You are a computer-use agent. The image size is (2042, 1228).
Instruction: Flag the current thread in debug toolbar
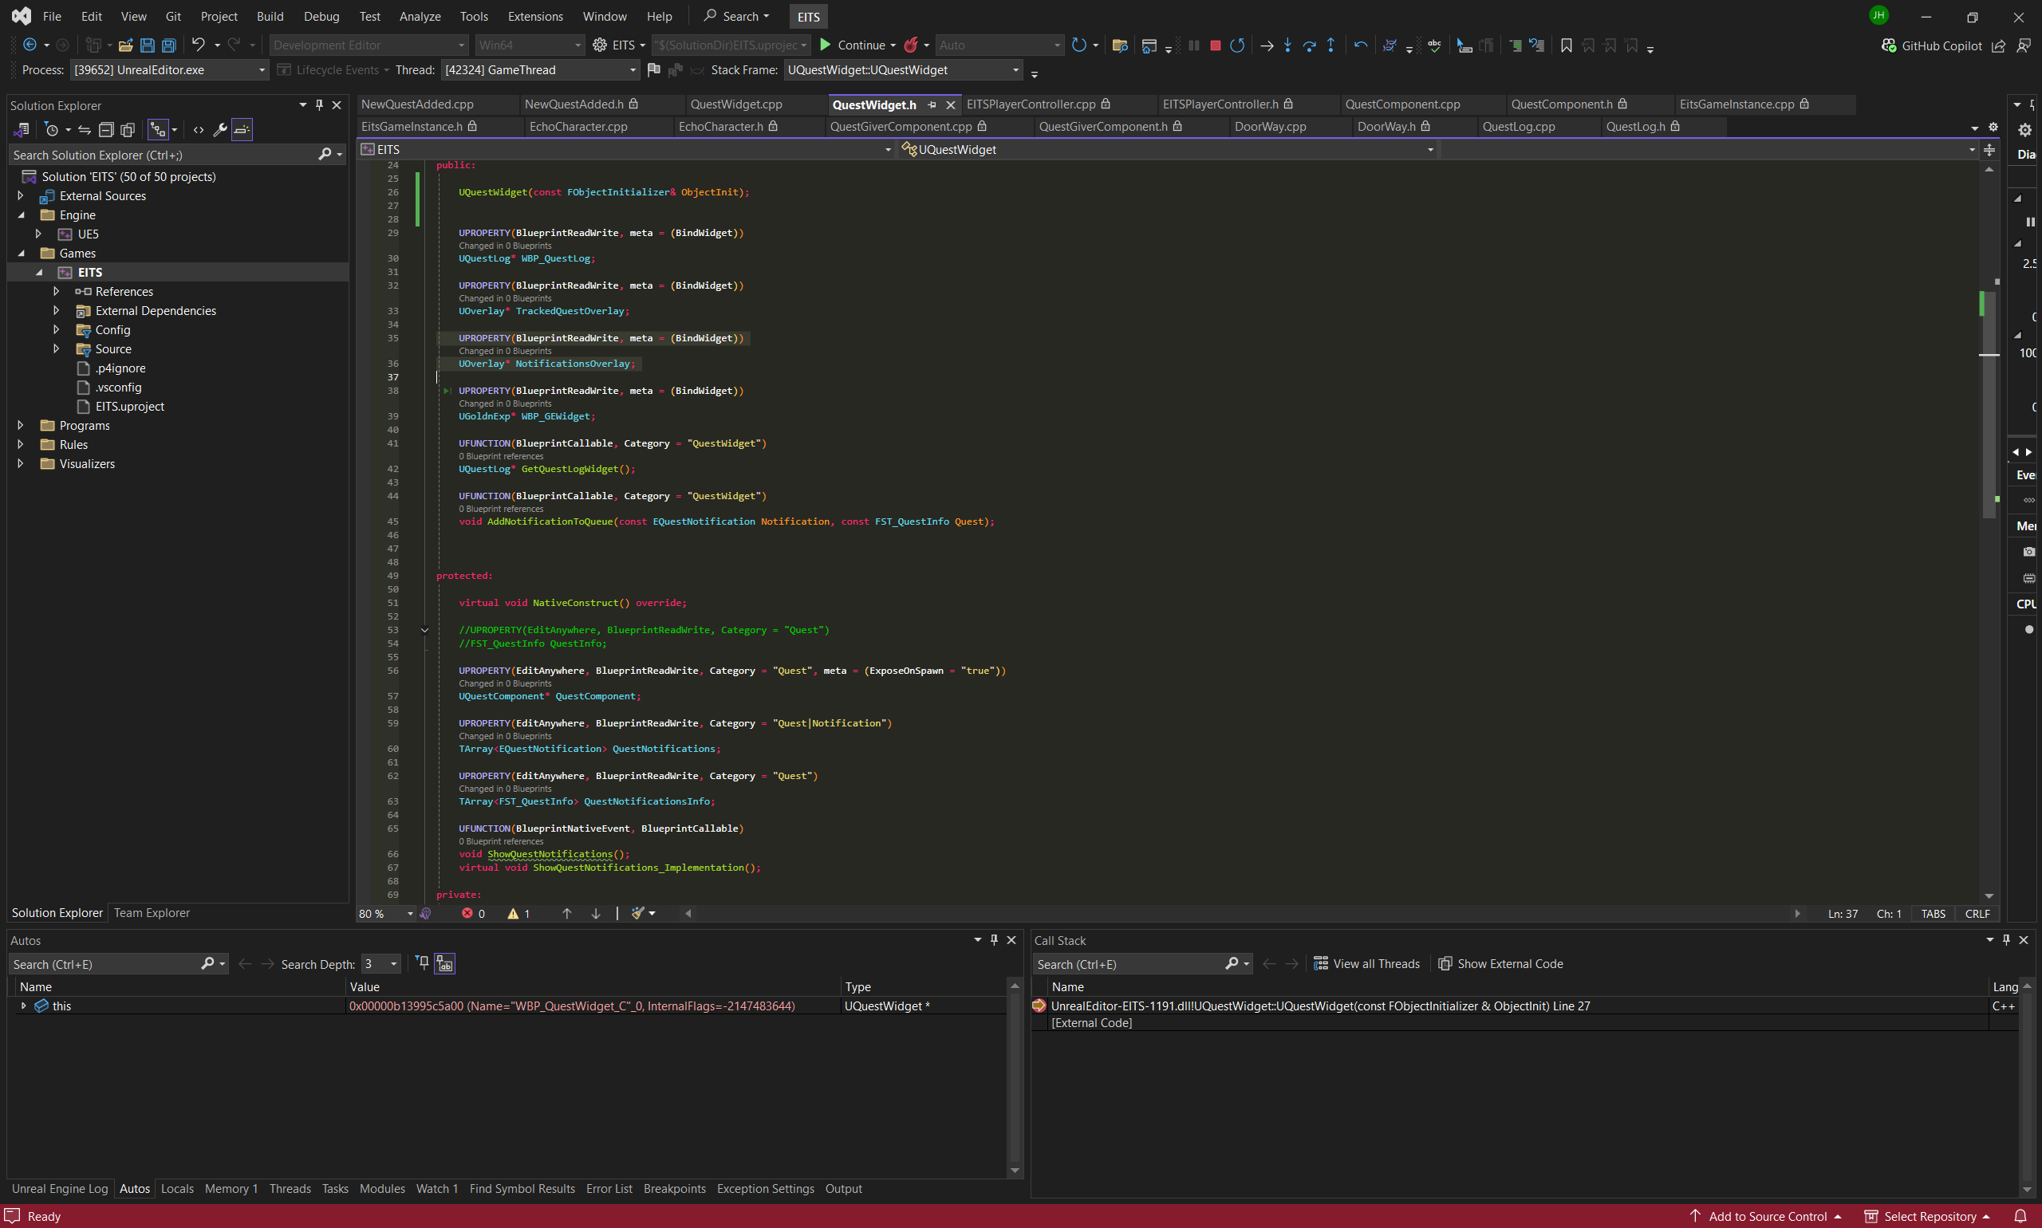654,69
